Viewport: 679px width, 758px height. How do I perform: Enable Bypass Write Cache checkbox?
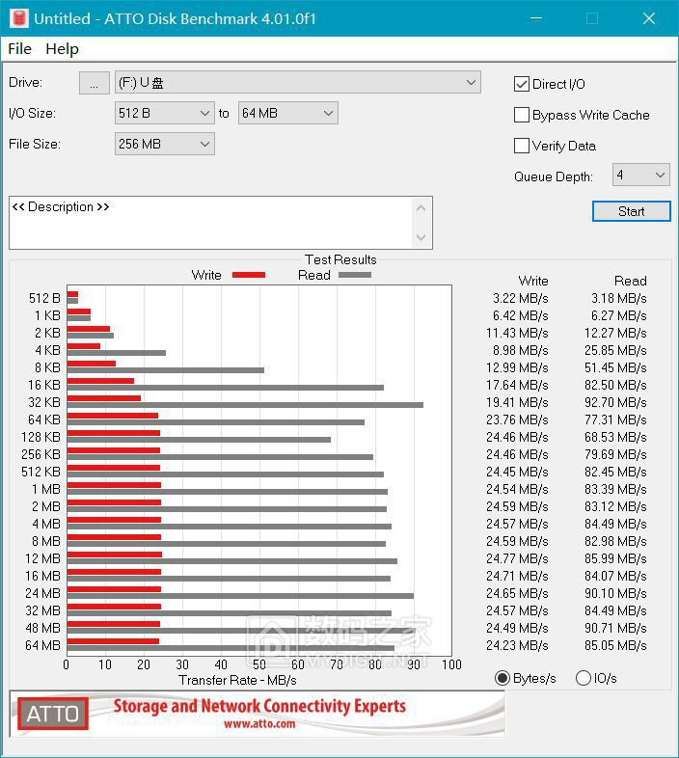point(522,115)
